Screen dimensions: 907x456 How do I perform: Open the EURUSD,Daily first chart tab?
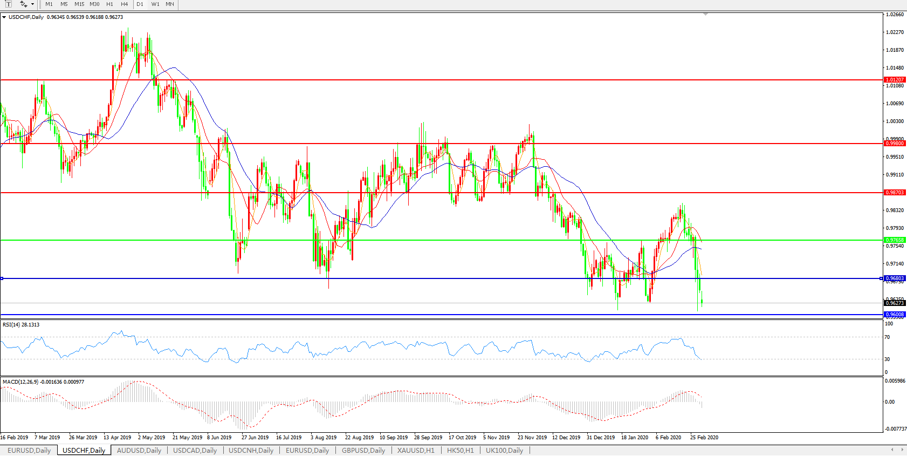click(29, 450)
